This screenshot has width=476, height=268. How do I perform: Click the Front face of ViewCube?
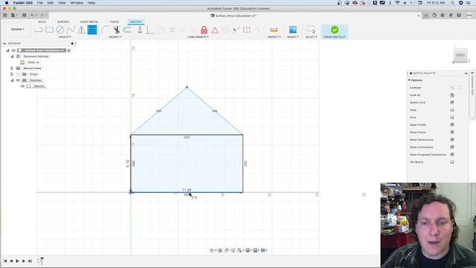click(x=460, y=55)
